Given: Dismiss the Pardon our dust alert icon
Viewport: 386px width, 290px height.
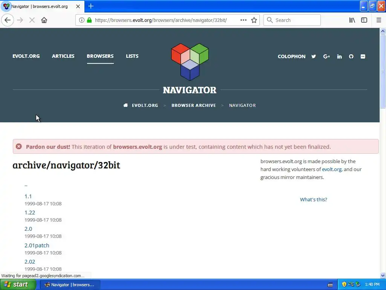Looking at the screenshot, I should (19, 147).
